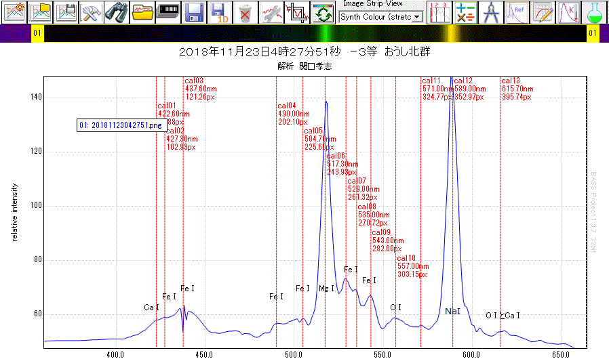
Task: Click the green chemistry flask icon
Action: click(x=593, y=12)
